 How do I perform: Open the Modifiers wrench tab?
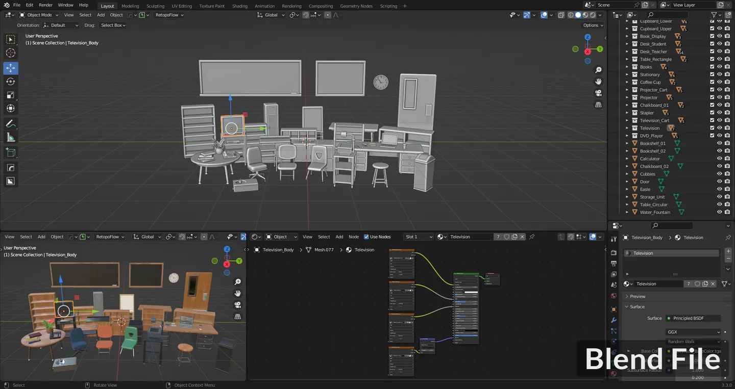tap(614, 320)
